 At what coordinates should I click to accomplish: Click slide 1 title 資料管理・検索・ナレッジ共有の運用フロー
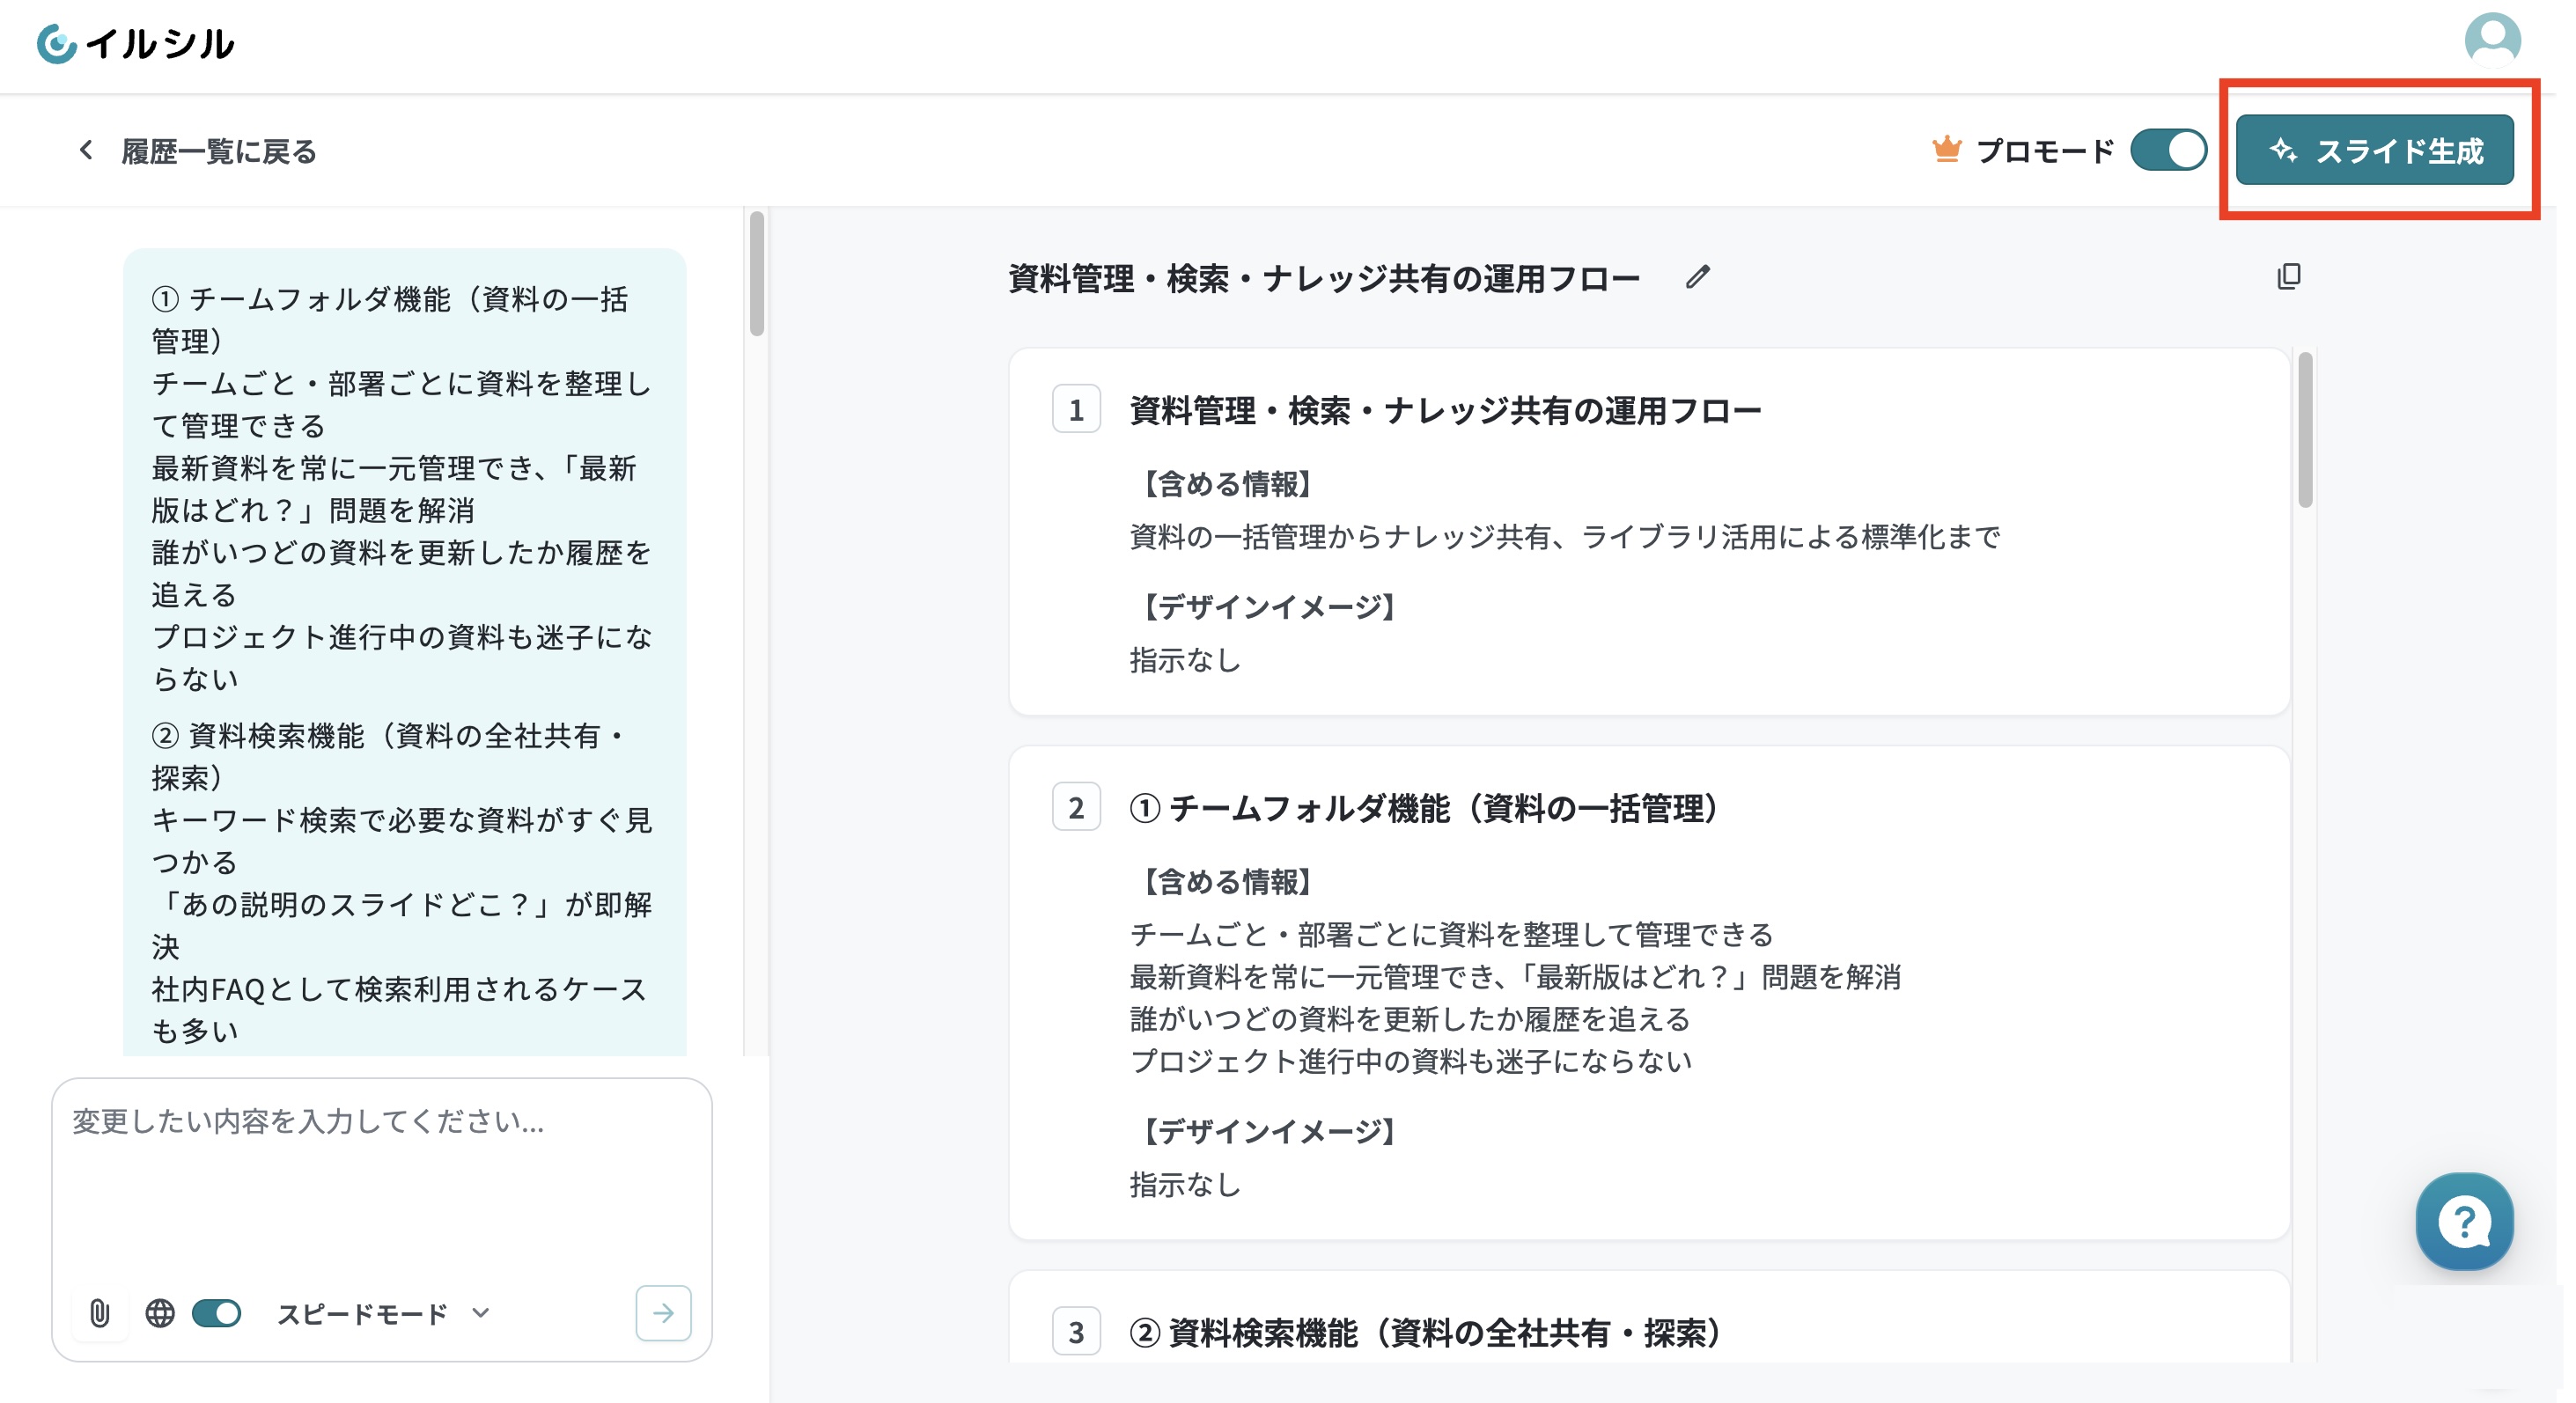tap(1445, 410)
